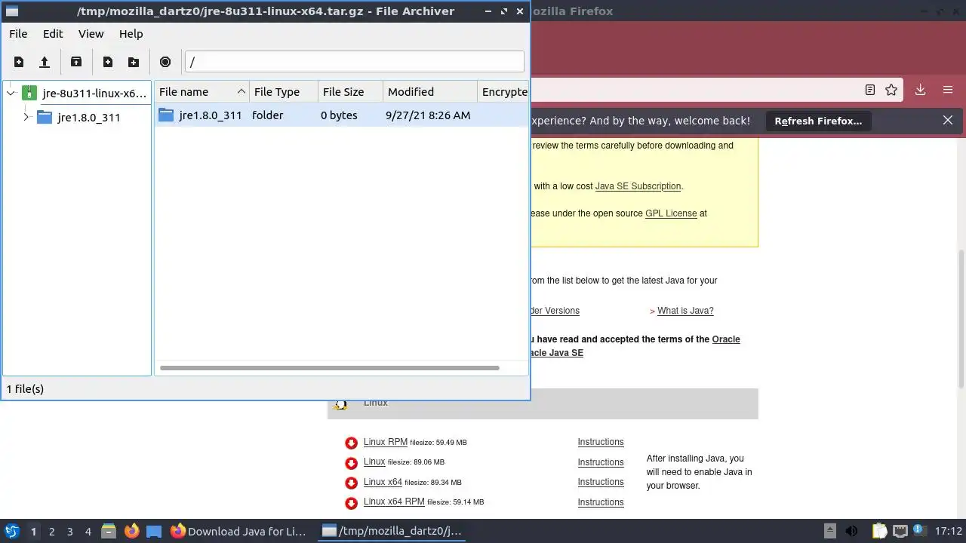Open the Edit menu

(x=53, y=34)
